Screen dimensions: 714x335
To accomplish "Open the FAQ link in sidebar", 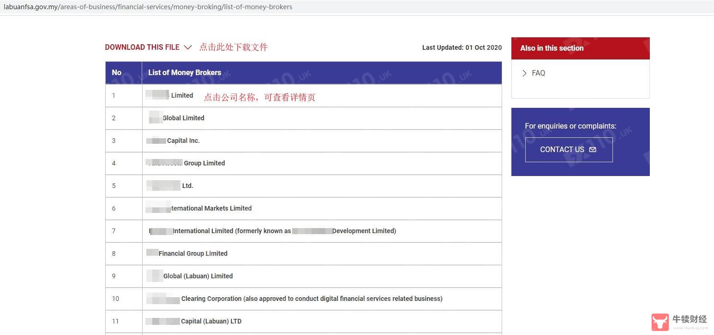I will [538, 73].
